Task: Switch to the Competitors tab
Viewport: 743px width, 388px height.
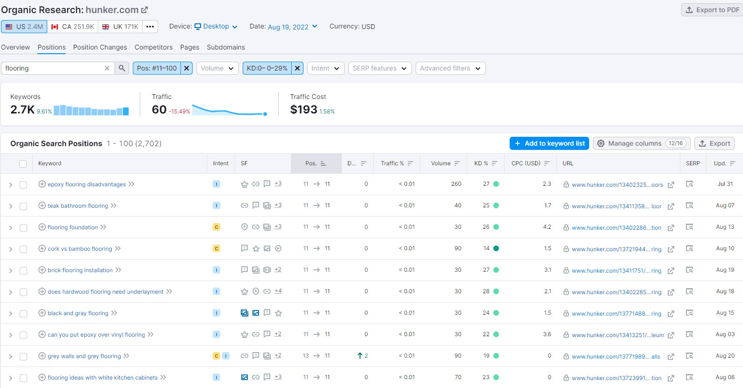Action: (x=153, y=47)
